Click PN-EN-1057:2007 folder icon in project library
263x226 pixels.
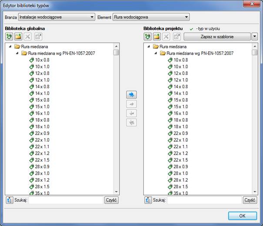163,53
